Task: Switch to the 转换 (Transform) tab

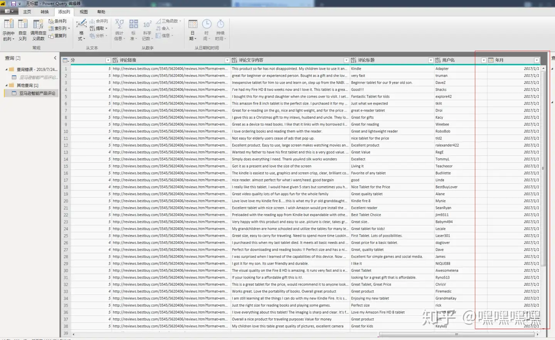Action: (x=45, y=12)
